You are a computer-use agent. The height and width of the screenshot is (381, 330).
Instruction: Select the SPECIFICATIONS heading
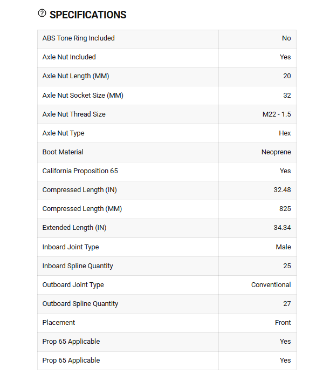88,15
